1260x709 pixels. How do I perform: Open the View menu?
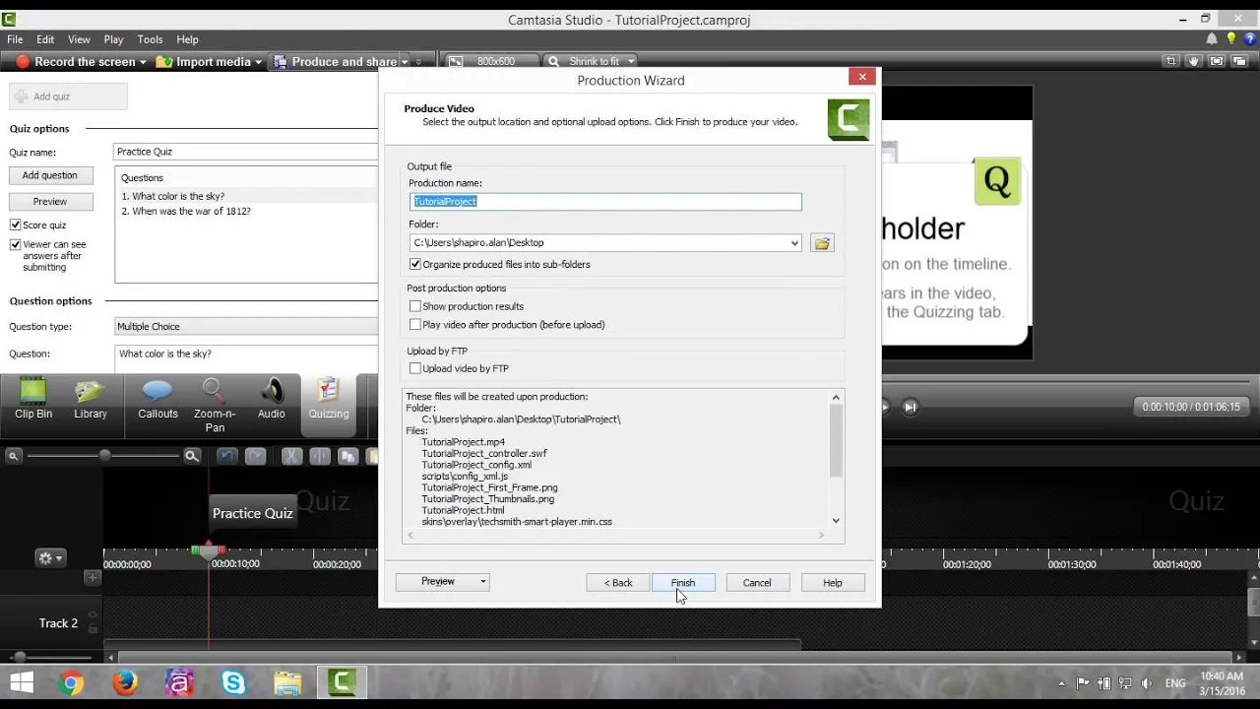79,39
